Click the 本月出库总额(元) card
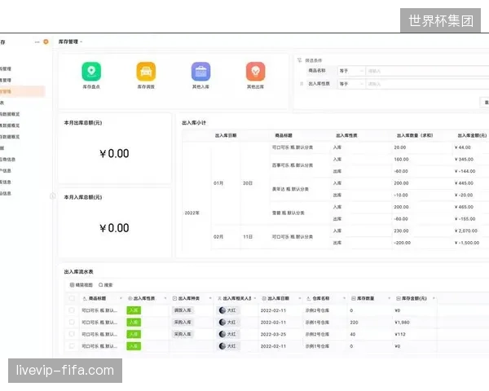The height and width of the screenshot is (391, 489). (115, 148)
